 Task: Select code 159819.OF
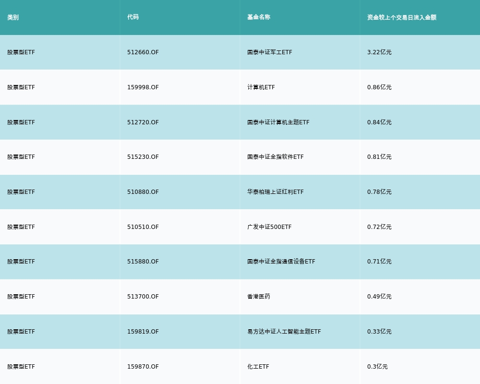coord(143,332)
